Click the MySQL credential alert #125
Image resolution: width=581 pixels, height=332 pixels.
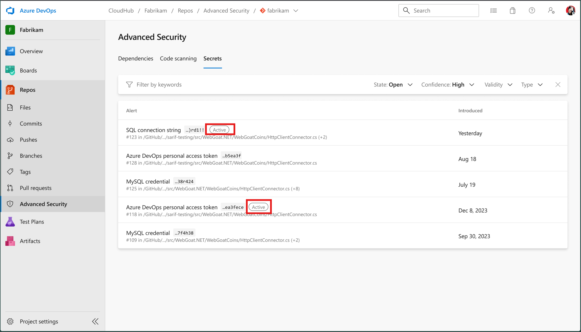[x=148, y=181]
